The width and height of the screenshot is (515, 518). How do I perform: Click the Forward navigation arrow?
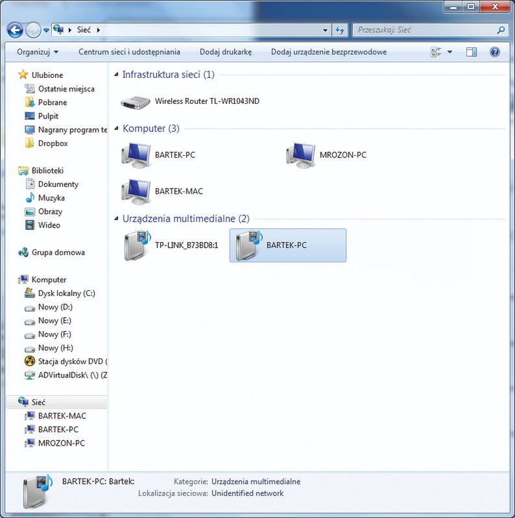[33, 31]
